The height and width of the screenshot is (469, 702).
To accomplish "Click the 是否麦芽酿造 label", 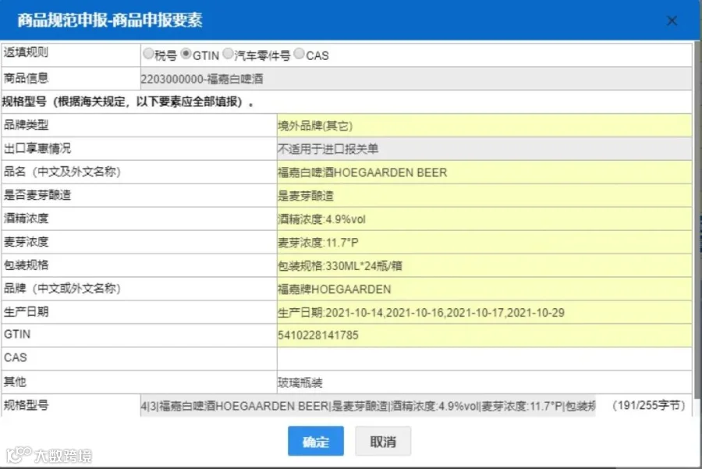I will (x=37, y=195).
